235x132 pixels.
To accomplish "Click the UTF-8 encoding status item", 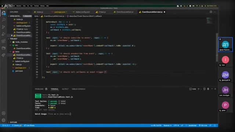I will (x=176, y=125).
